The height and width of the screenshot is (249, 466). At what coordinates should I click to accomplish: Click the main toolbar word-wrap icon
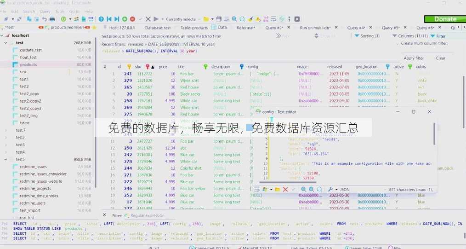click(x=273, y=19)
